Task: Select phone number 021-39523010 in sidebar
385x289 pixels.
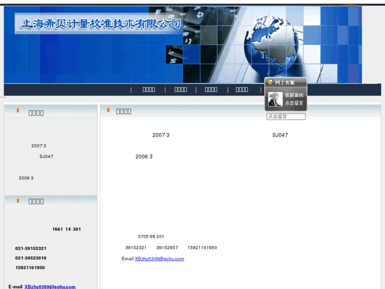Action: 31,258
